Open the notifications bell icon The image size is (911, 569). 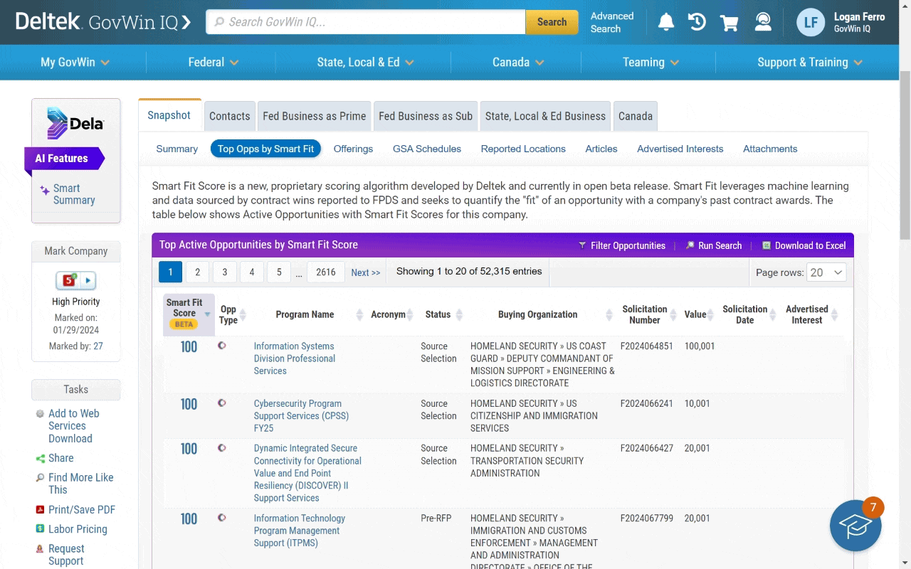(665, 22)
